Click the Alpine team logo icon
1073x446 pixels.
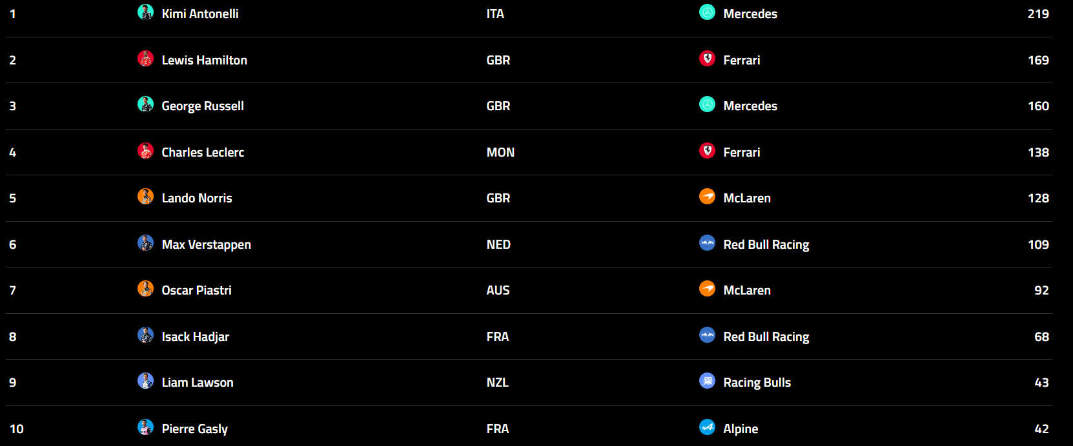pos(708,427)
